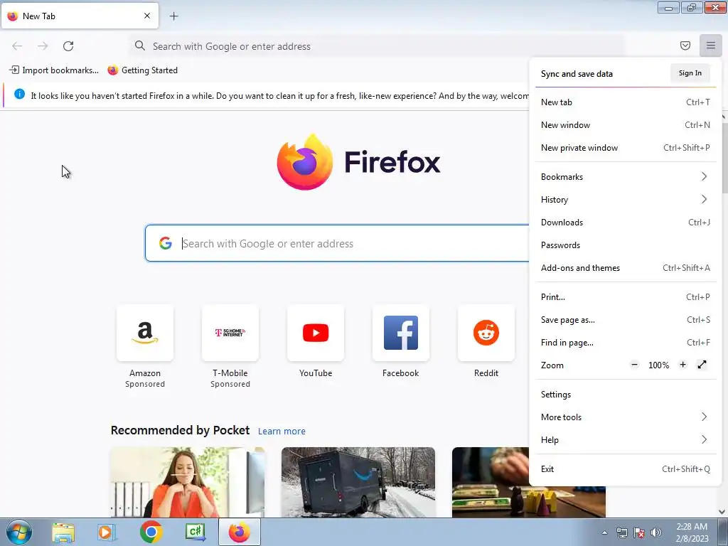Choose New window from the menu
728x546 pixels.
pyautogui.click(x=626, y=125)
